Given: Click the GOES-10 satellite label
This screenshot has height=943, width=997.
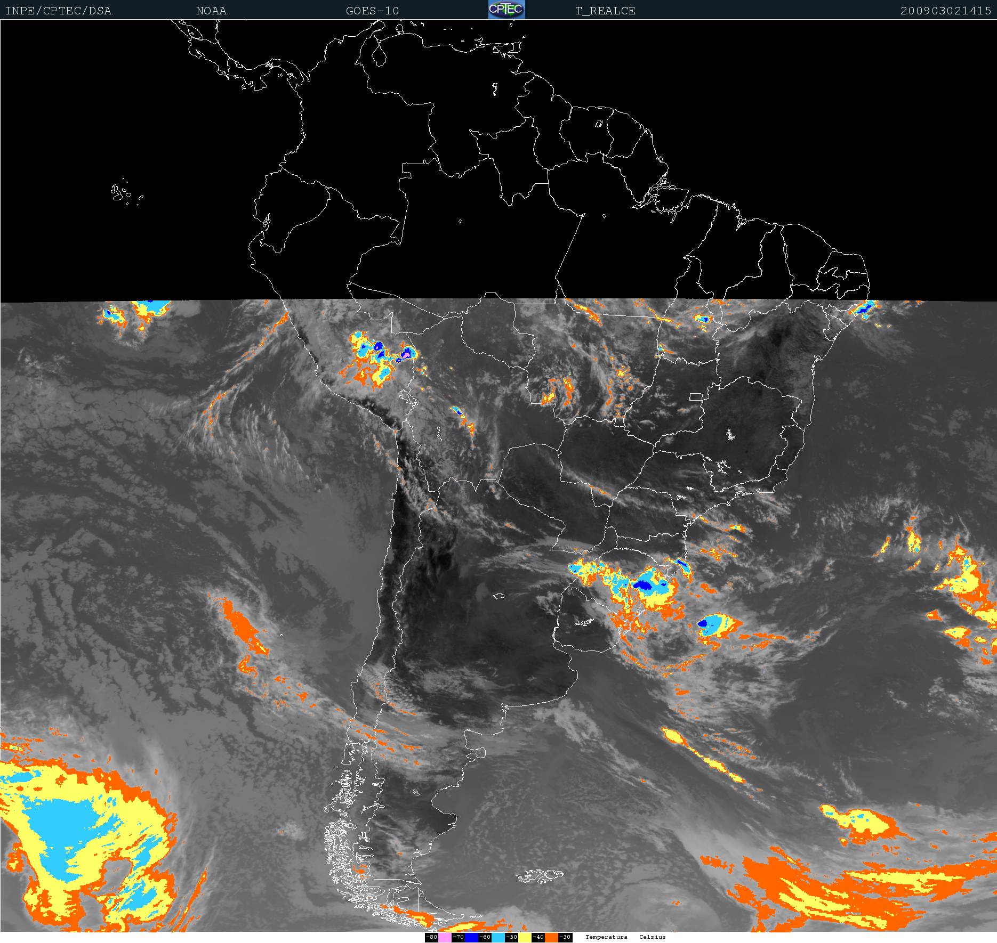Looking at the screenshot, I should click(x=372, y=11).
